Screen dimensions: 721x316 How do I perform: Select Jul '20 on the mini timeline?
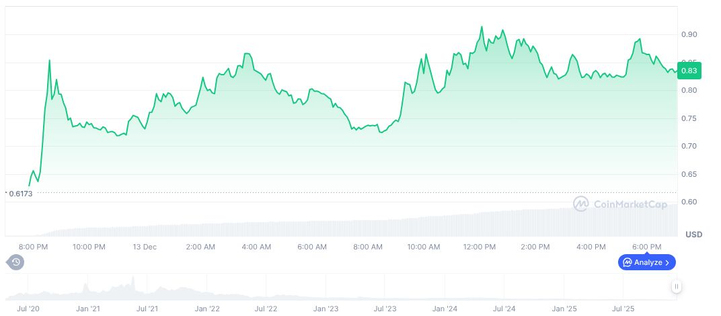28,309
